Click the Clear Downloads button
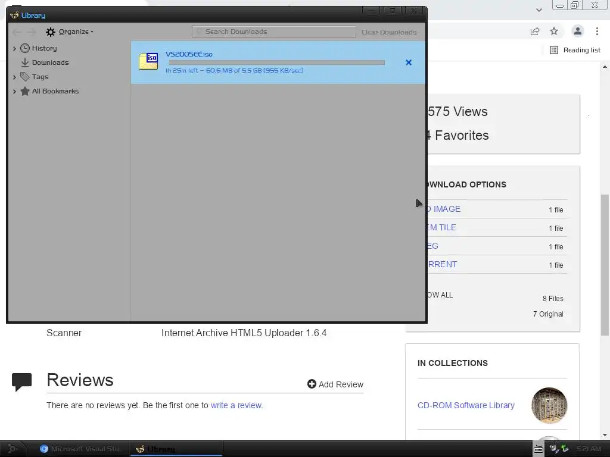The image size is (610, 457). click(x=389, y=32)
